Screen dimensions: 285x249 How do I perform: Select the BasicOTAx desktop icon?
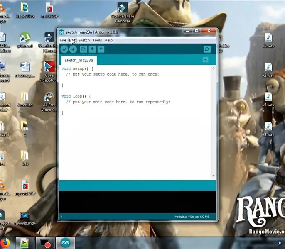tap(25, 10)
